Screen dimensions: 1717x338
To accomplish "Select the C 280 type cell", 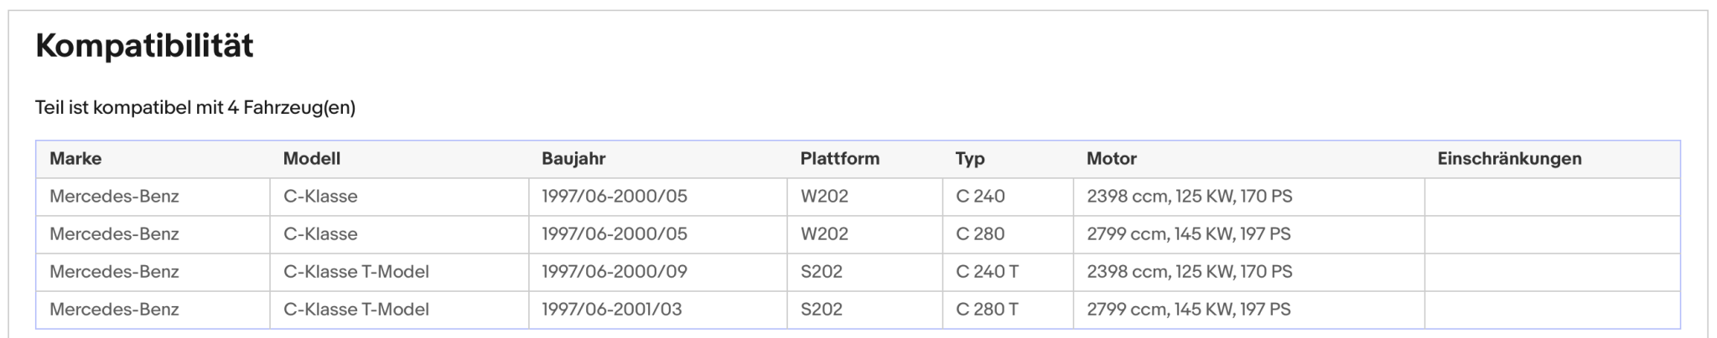I will (x=1008, y=234).
